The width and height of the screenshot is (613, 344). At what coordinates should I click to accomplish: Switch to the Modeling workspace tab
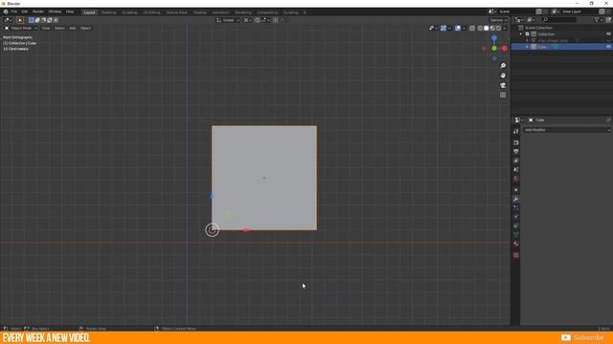pyautogui.click(x=108, y=12)
